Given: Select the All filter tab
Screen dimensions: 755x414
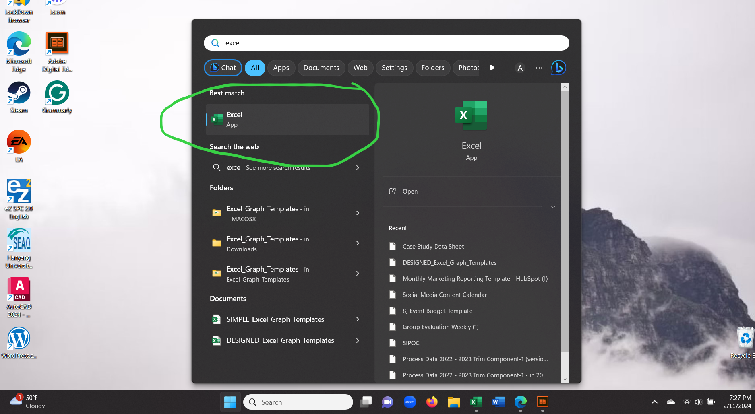Looking at the screenshot, I should click(x=255, y=68).
